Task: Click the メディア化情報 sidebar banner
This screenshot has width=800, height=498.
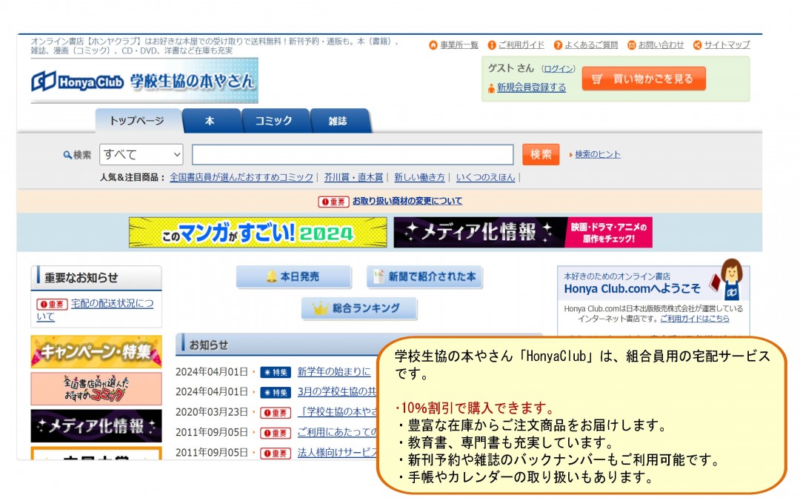Action: click(96, 425)
